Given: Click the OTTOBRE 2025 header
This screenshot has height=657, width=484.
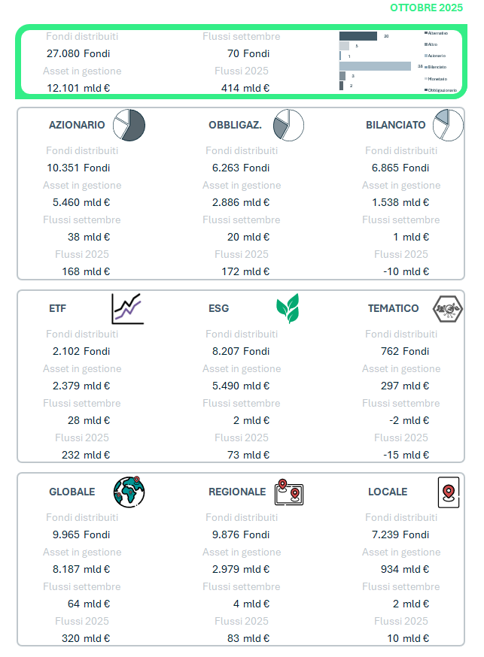Looking at the screenshot, I should 426,8.
